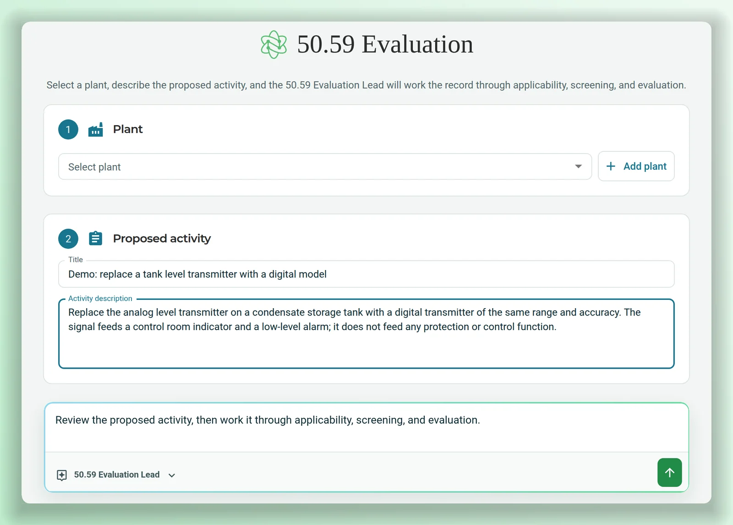Click the factory icon next to Plant

click(95, 130)
